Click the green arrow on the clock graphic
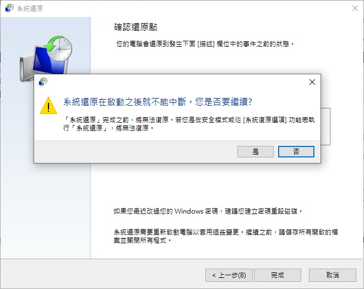The height and width of the screenshot is (289, 364). tap(53, 43)
